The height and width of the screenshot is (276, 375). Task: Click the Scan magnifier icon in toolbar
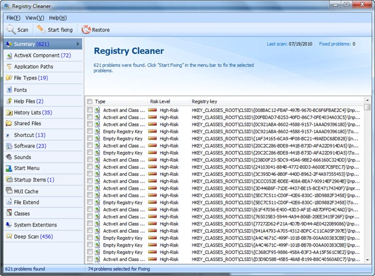[11, 29]
